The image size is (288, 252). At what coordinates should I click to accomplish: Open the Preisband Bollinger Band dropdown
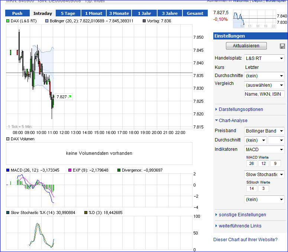pyautogui.click(x=264, y=131)
